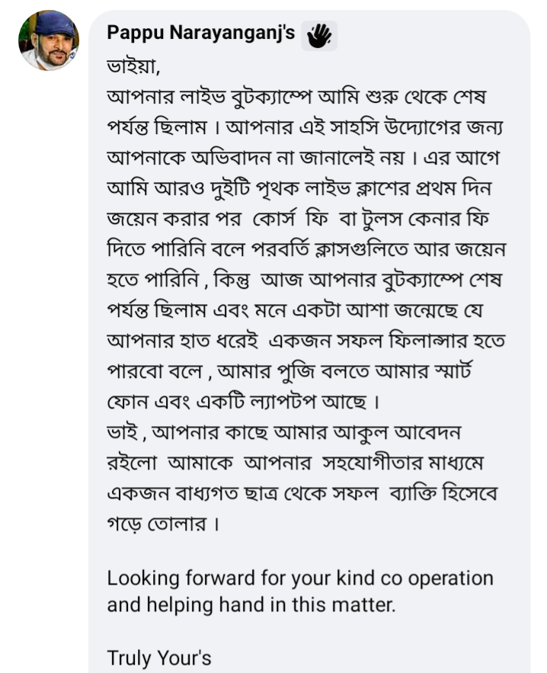Screen dimensions: 547x673
Task: Click the Truly Your's closing line
Action: click(x=159, y=658)
